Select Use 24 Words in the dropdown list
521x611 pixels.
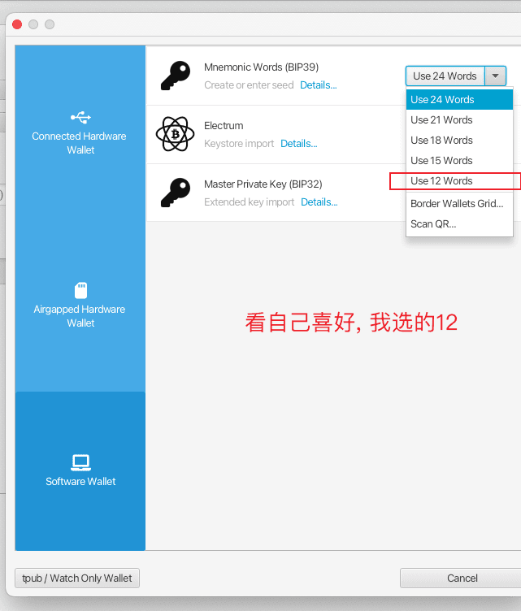click(459, 100)
